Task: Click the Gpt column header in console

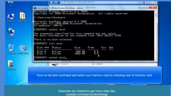Action: [111, 47]
